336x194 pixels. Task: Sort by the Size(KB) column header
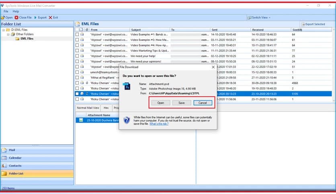click(311, 30)
